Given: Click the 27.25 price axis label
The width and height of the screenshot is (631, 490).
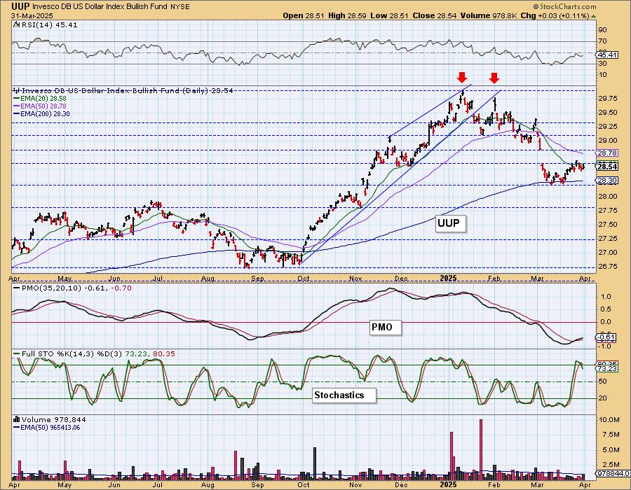Looking at the screenshot, I should [607, 239].
